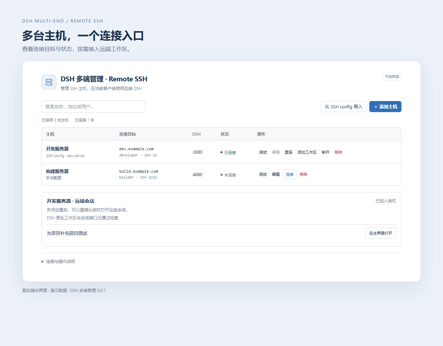Click build.example.com connection target
The width and height of the screenshot is (443, 346).
pos(139,171)
